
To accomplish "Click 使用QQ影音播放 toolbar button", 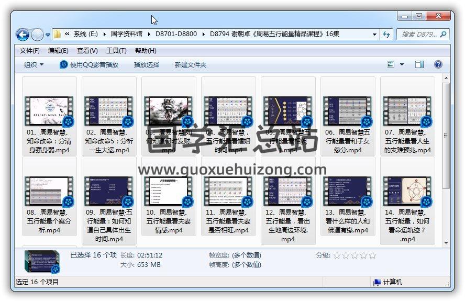I will pos(89,64).
